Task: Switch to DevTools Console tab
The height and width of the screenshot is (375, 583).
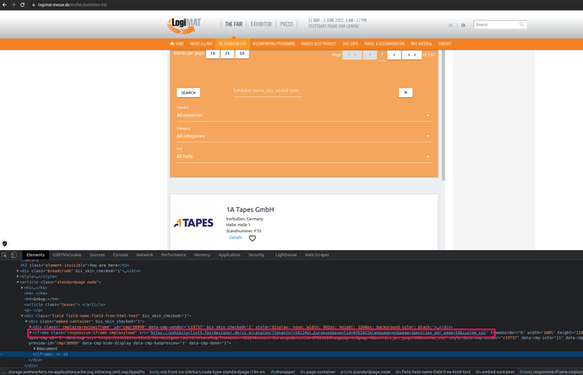Action: click(x=121, y=255)
